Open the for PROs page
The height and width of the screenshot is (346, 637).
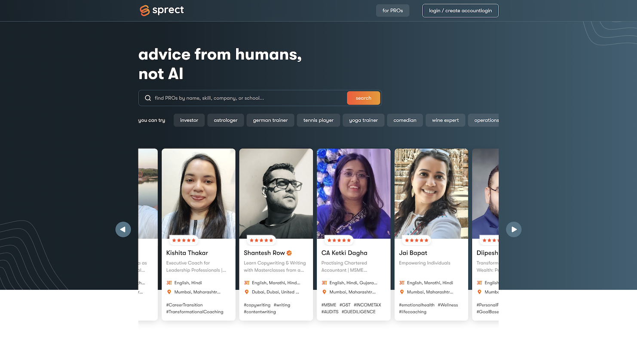point(392,11)
